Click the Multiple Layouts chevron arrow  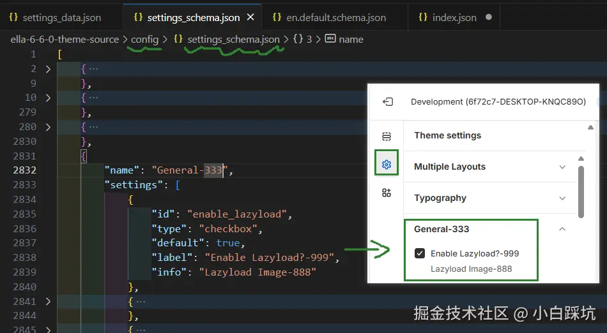click(562, 167)
